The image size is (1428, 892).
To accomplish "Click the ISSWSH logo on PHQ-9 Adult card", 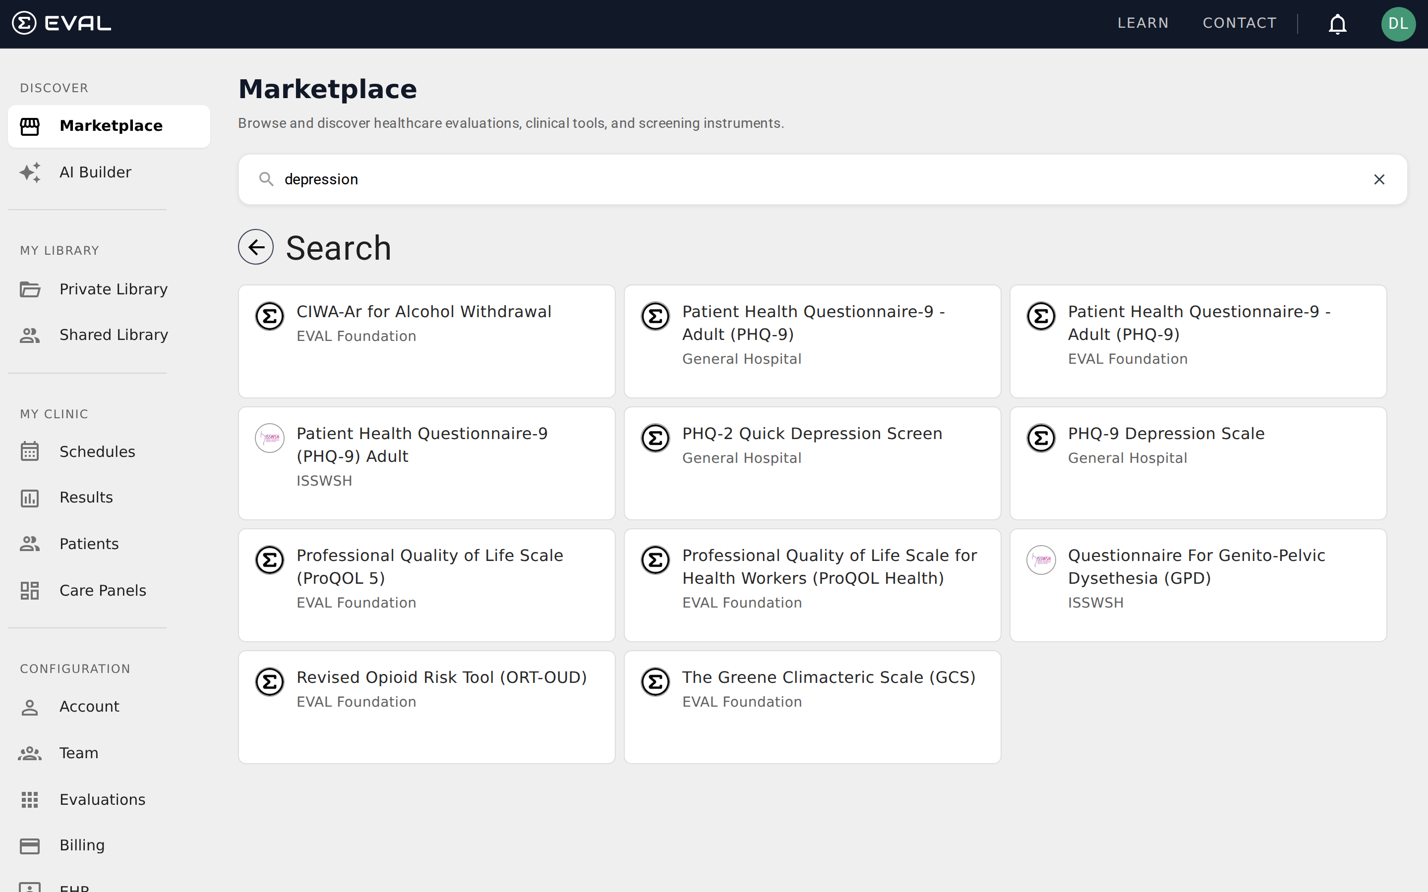I will (x=270, y=438).
